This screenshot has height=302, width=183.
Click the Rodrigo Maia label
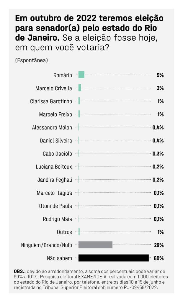click(58, 219)
